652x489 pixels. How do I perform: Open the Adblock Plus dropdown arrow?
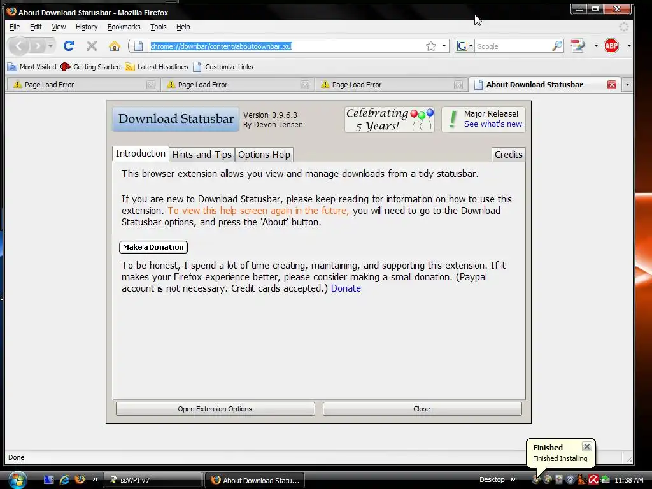628,46
